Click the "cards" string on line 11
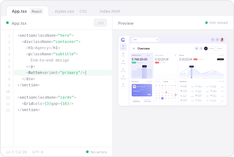The width and height of the screenshot is (234, 157). point(66,97)
